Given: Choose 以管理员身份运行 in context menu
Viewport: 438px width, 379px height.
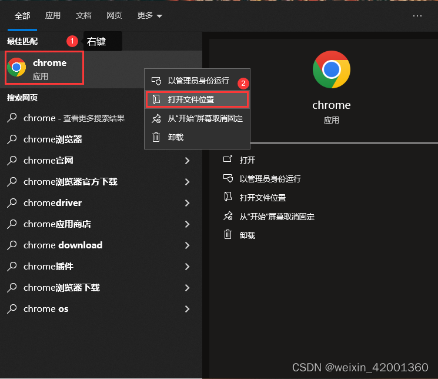Looking at the screenshot, I should (197, 81).
